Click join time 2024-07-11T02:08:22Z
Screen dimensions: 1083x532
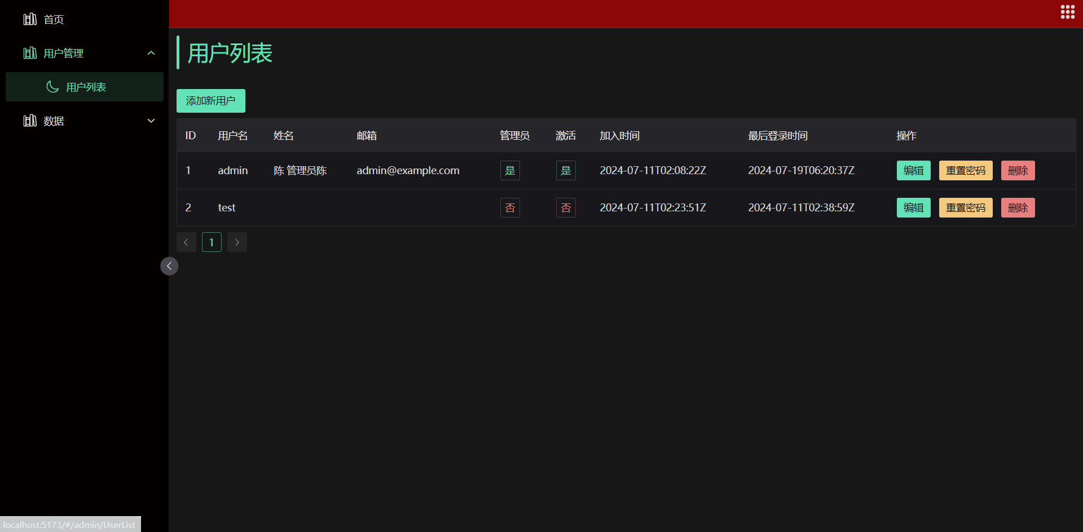pos(653,170)
